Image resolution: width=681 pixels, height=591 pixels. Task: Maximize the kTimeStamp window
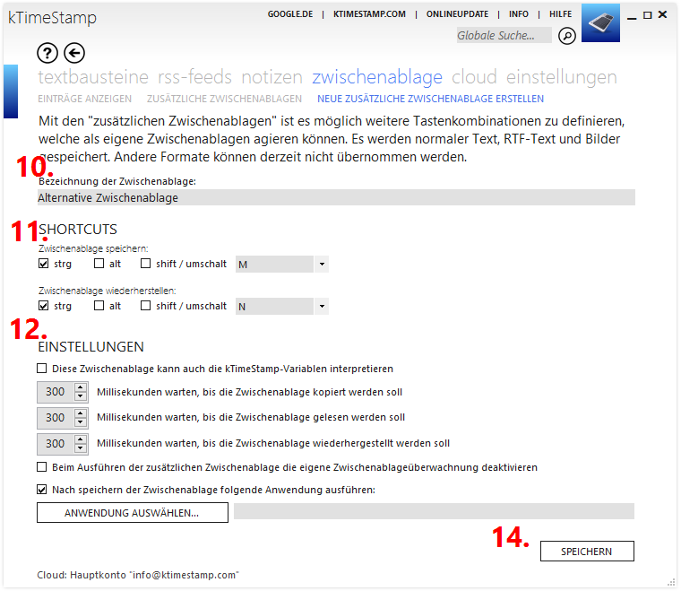647,15
